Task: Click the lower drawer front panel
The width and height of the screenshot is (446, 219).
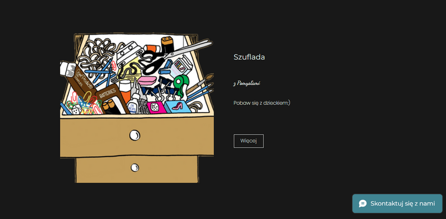Action: click(136, 169)
